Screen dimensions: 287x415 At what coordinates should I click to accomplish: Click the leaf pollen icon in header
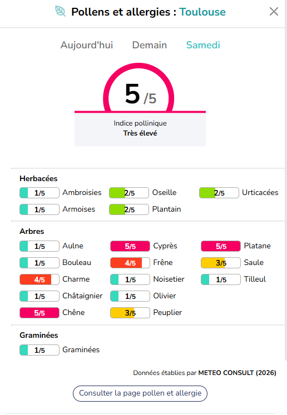[x=60, y=11]
